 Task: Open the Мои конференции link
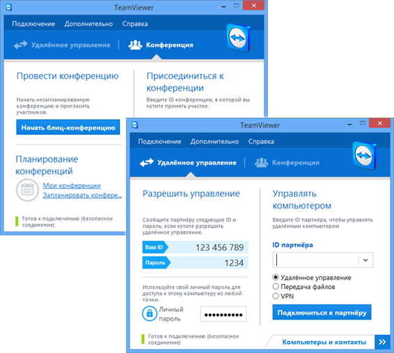click(x=72, y=186)
